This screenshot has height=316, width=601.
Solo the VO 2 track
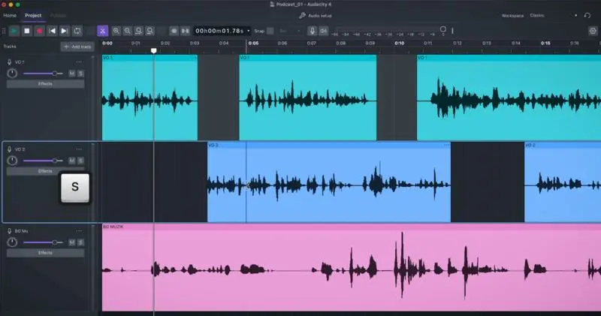click(x=80, y=161)
